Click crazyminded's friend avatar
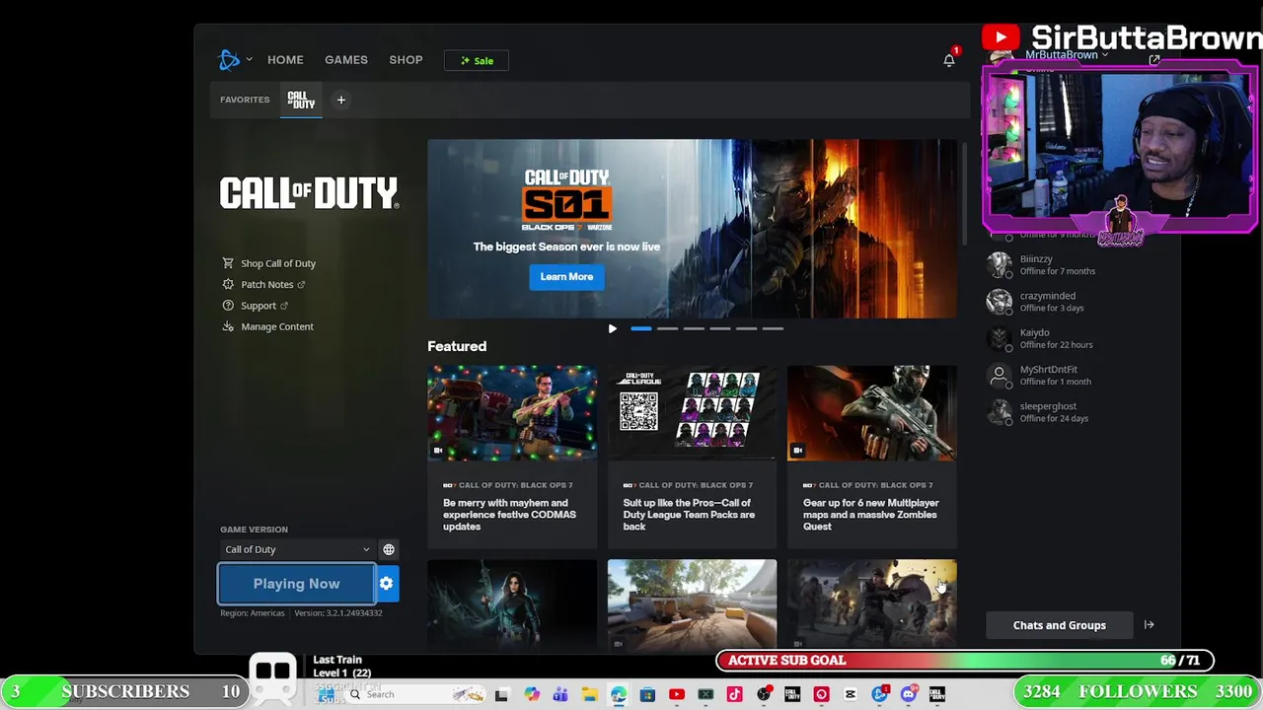The width and height of the screenshot is (1263, 710). click(1000, 301)
